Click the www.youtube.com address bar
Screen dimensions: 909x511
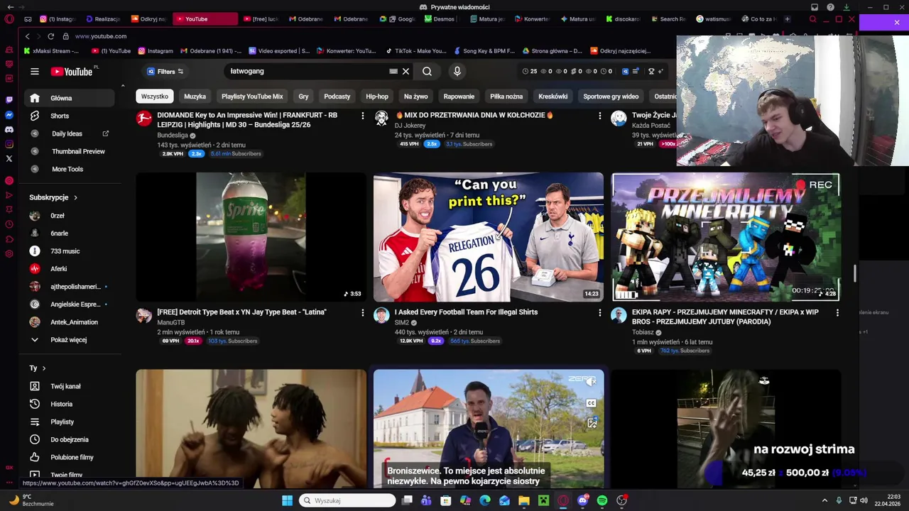tap(101, 36)
